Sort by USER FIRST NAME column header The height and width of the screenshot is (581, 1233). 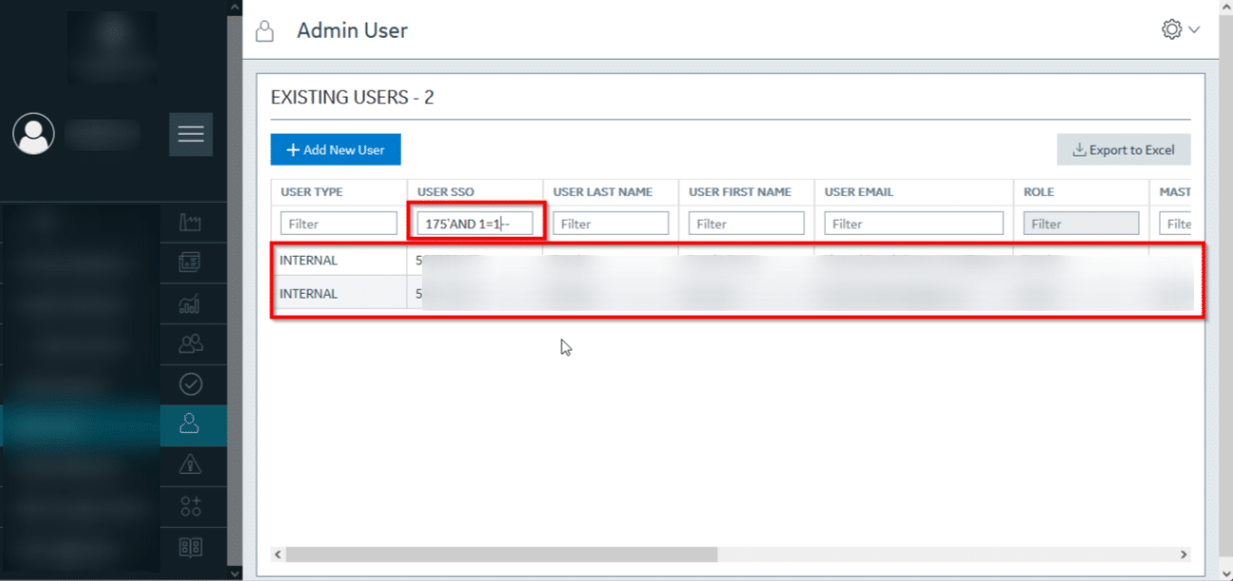740,191
